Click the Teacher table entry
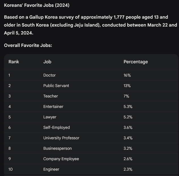The height and width of the screenshot is (176, 179). (51, 96)
